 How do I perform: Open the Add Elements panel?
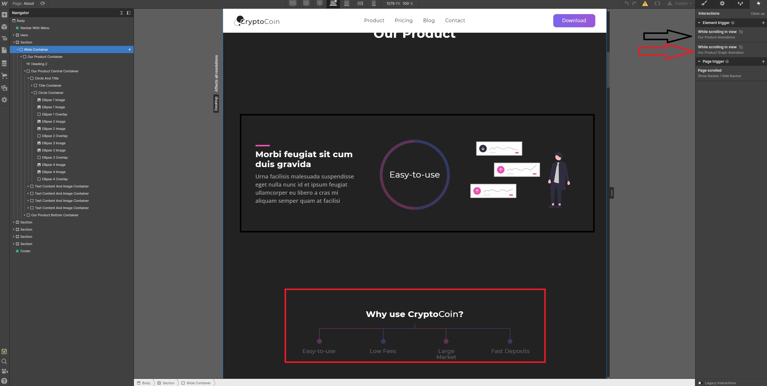(x=5, y=15)
